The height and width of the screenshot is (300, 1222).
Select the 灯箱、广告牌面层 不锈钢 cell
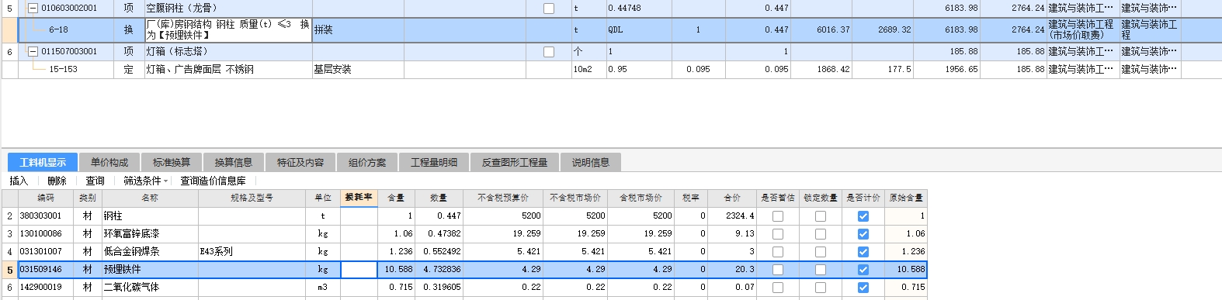228,70
